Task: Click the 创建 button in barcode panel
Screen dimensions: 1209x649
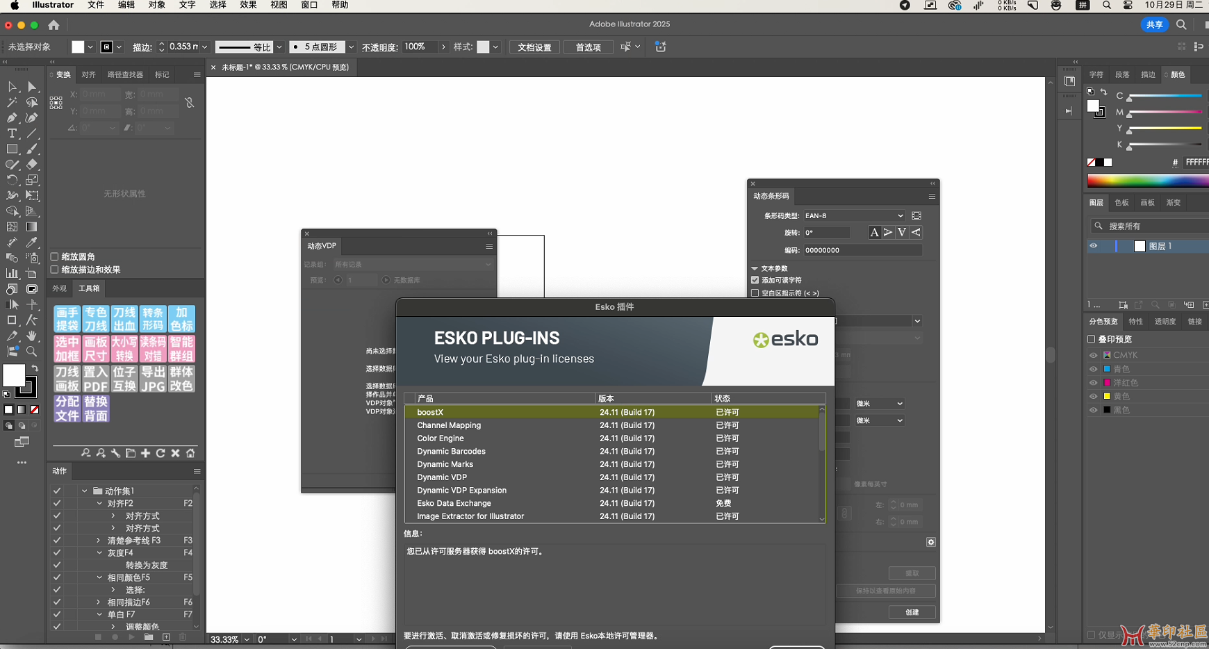Action: pyautogui.click(x=912, y=612)
